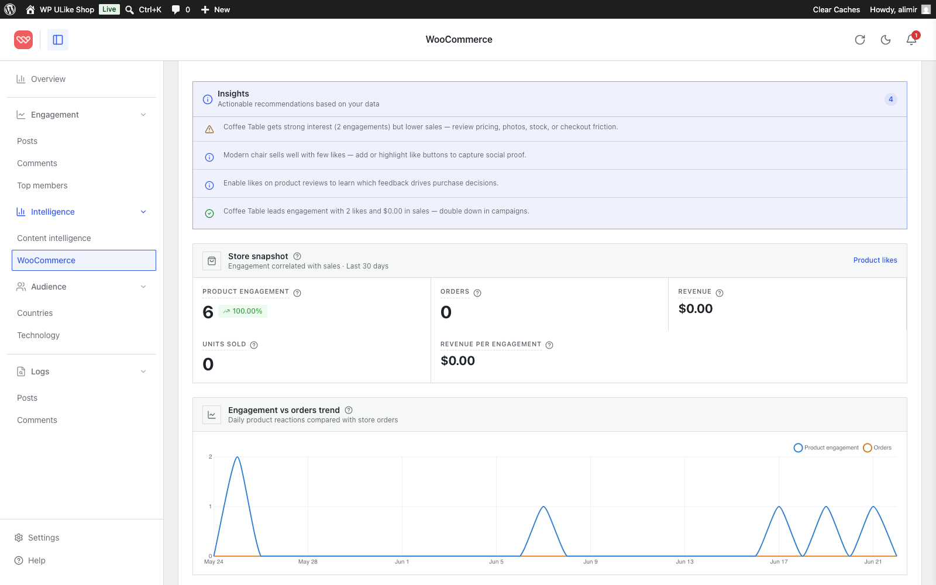This screenshot has width=936, height=585.
Task: Click the Intelligence bar-chart icon
Action: point(21,212)
